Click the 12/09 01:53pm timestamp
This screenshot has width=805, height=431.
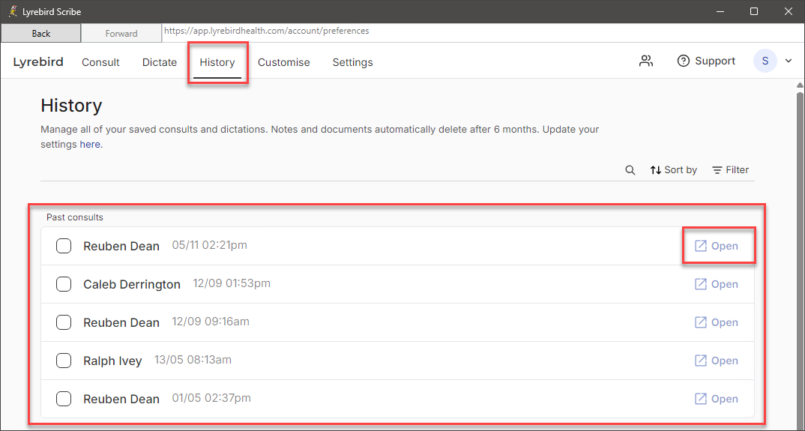click(232, 283)
